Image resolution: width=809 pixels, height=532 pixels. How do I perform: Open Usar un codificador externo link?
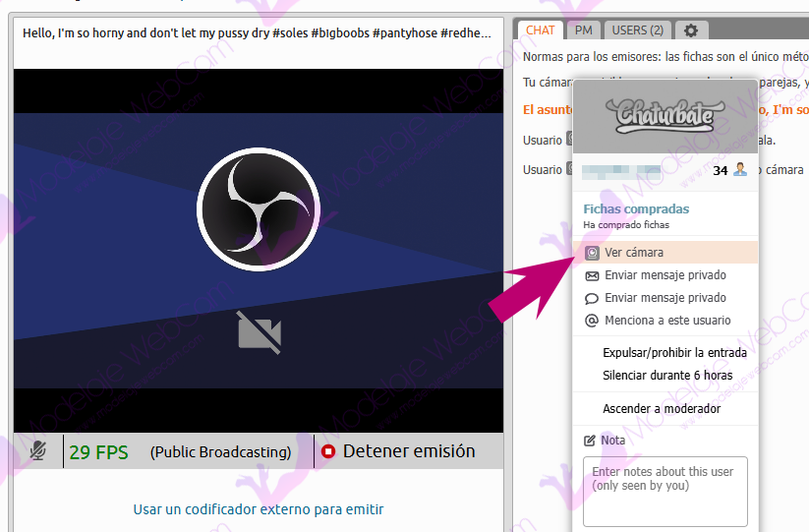[259, 509]
